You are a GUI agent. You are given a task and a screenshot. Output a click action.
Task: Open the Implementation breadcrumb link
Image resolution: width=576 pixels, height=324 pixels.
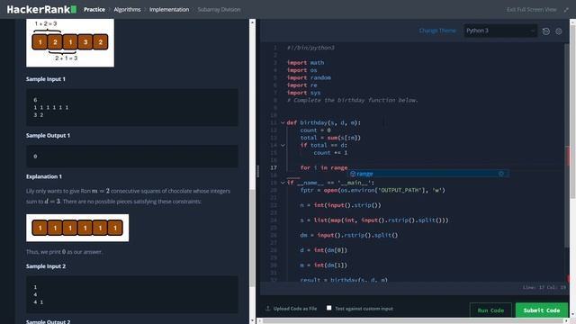[169, 10]
